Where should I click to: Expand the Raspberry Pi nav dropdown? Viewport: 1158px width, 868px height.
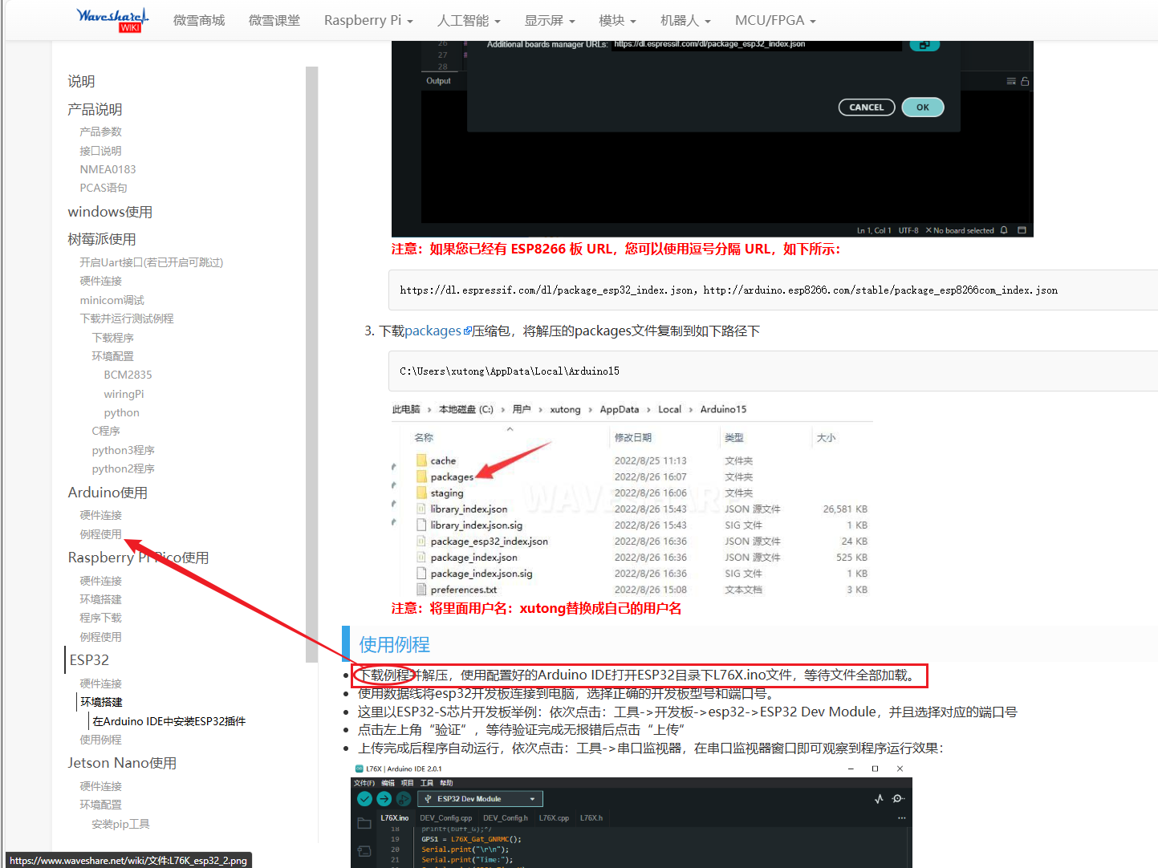pyautogui.click(x=368, y=20)
